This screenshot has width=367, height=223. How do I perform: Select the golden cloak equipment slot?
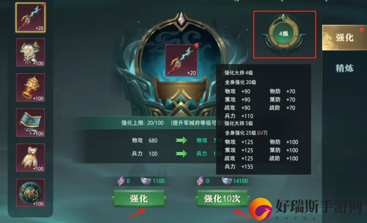(30, 158)
